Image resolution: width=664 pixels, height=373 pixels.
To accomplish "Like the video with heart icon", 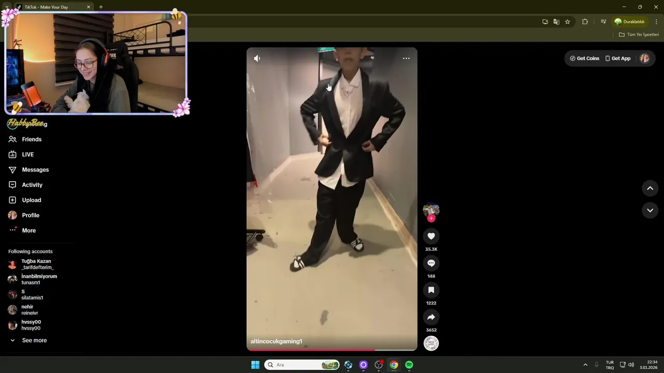I will tap(431, 236).
